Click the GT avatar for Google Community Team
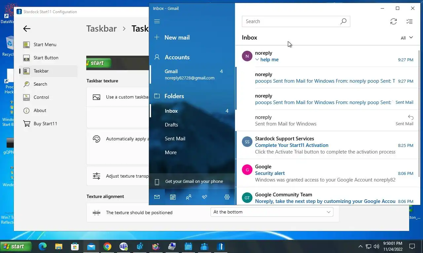The height and width of the screenshot is (253, 423). [x=247, y=198]
